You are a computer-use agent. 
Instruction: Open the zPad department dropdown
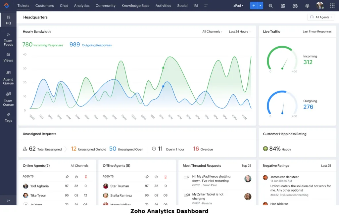point(238,6)
